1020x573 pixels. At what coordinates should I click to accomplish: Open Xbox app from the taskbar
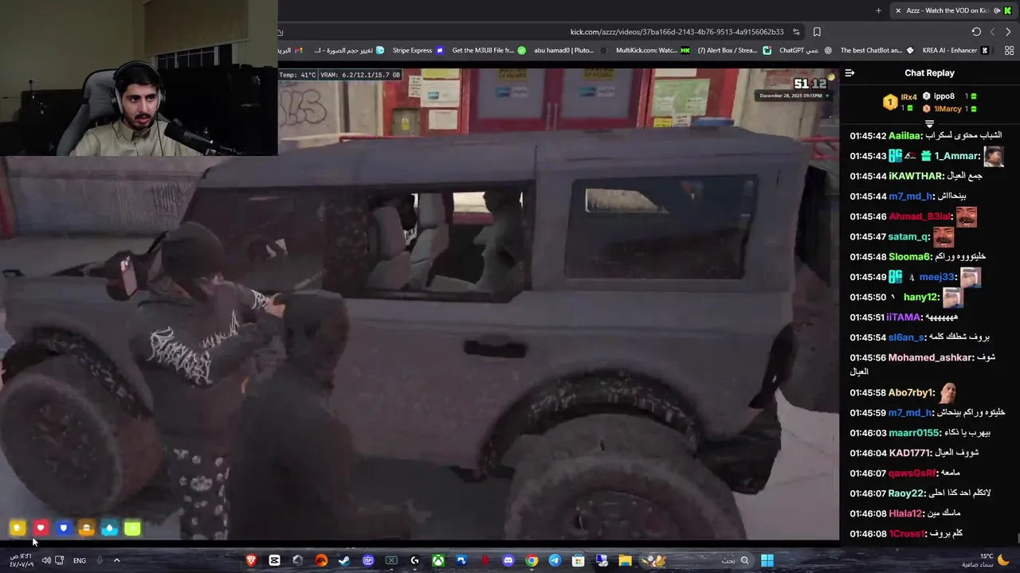pyautogui.click(x=438, y=560)
